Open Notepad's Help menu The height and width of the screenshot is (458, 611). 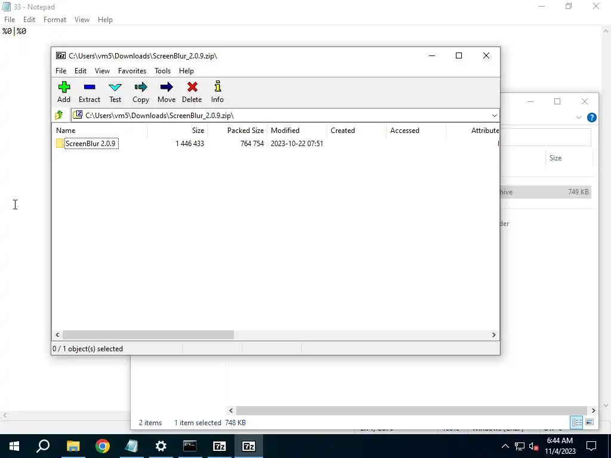pyautogui.click(x=105, y=20)
